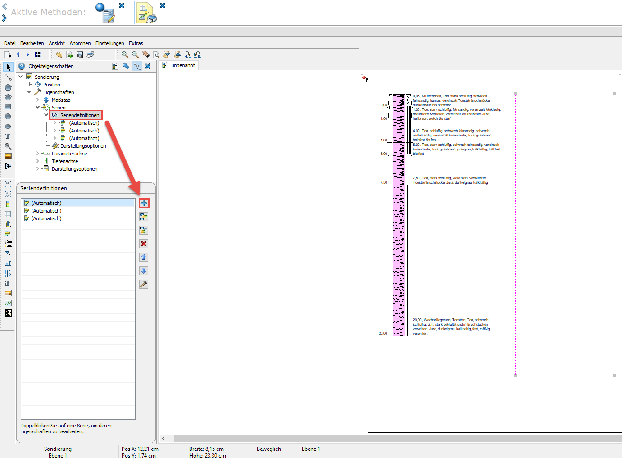Select the pointer arrow tool in the left sidebar
622x458 pixels.
point(8,67)
